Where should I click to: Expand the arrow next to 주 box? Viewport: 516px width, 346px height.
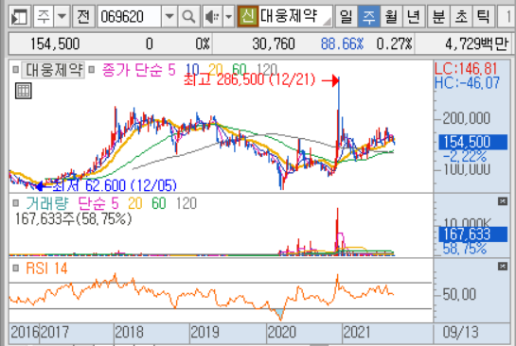pyautogui.click(x=62, y=16)
